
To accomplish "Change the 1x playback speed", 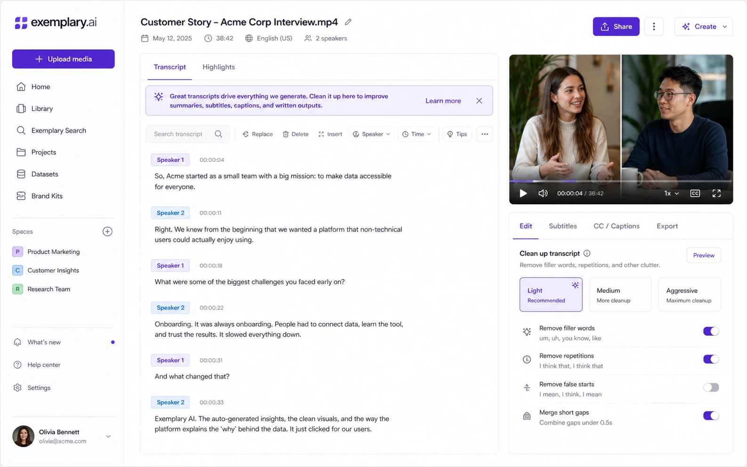I will point(672,193).
